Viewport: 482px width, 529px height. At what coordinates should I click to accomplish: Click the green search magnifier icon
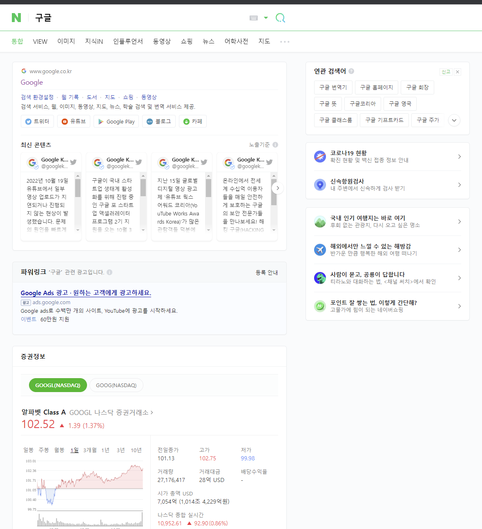pos(280,18)
